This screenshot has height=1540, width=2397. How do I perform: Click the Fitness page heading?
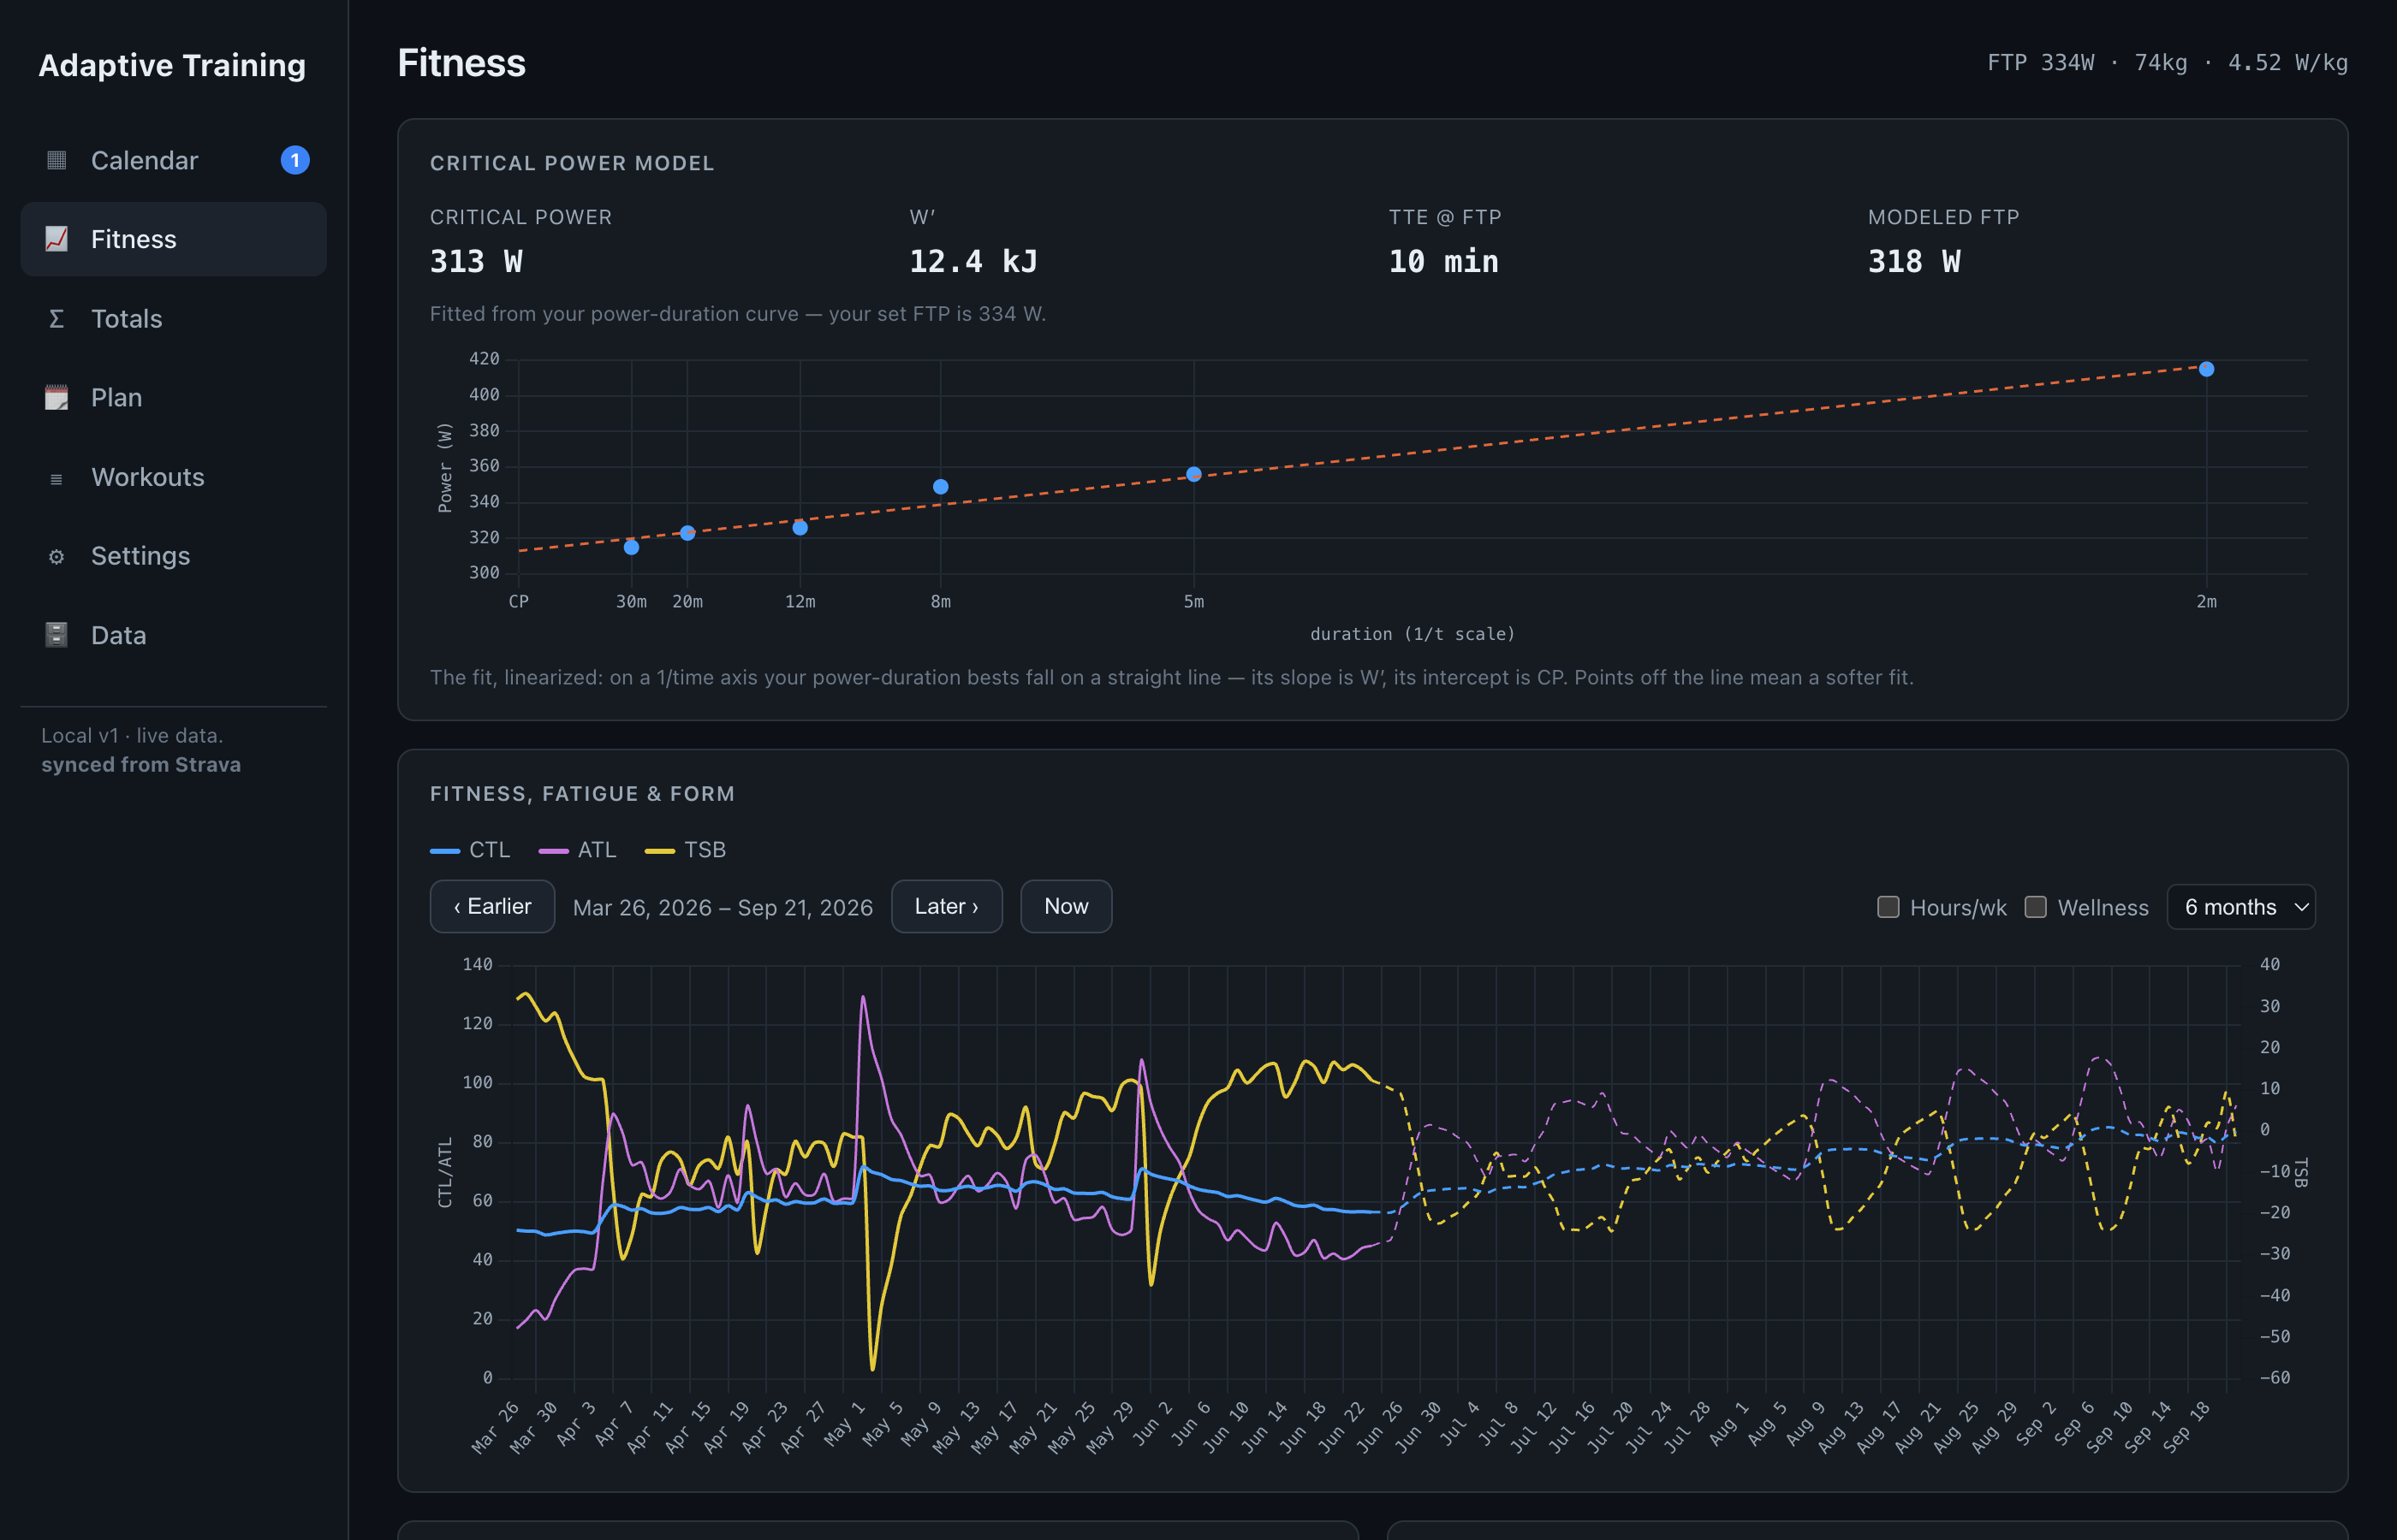461,63
